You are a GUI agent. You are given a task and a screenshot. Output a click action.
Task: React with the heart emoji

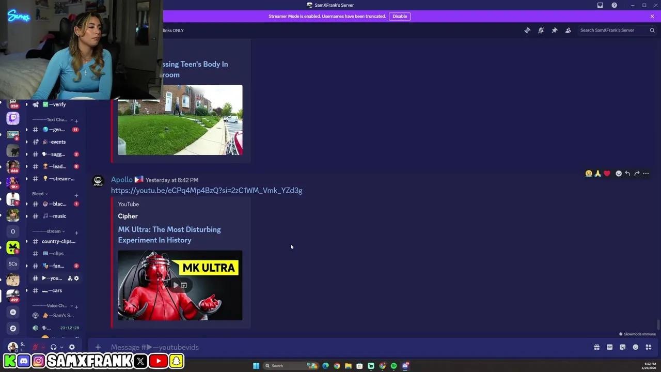coord(607,174)
